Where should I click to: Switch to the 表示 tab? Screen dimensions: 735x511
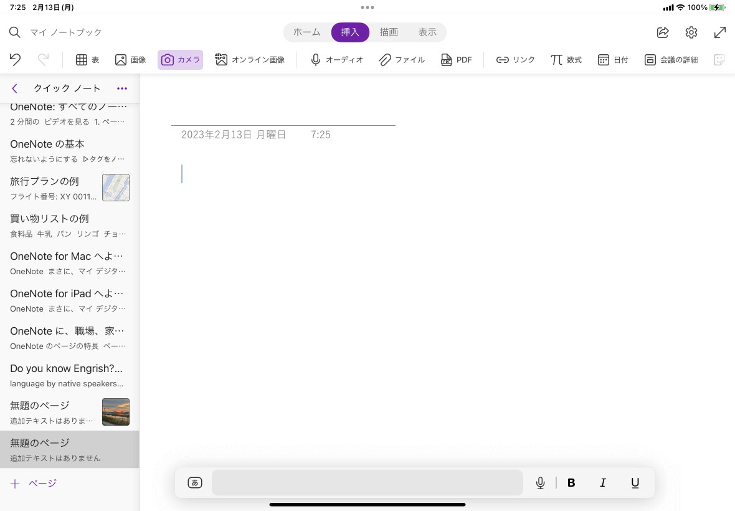(427, 32)
